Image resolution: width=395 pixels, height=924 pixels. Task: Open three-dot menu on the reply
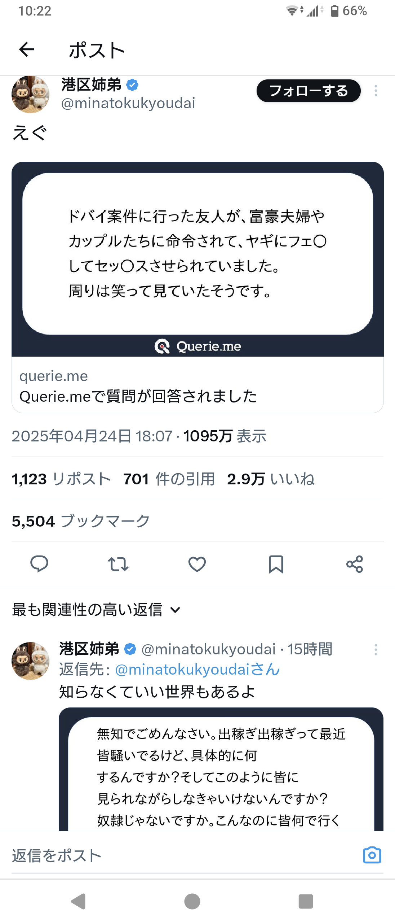pyautogui.click(x=376, y=650)
